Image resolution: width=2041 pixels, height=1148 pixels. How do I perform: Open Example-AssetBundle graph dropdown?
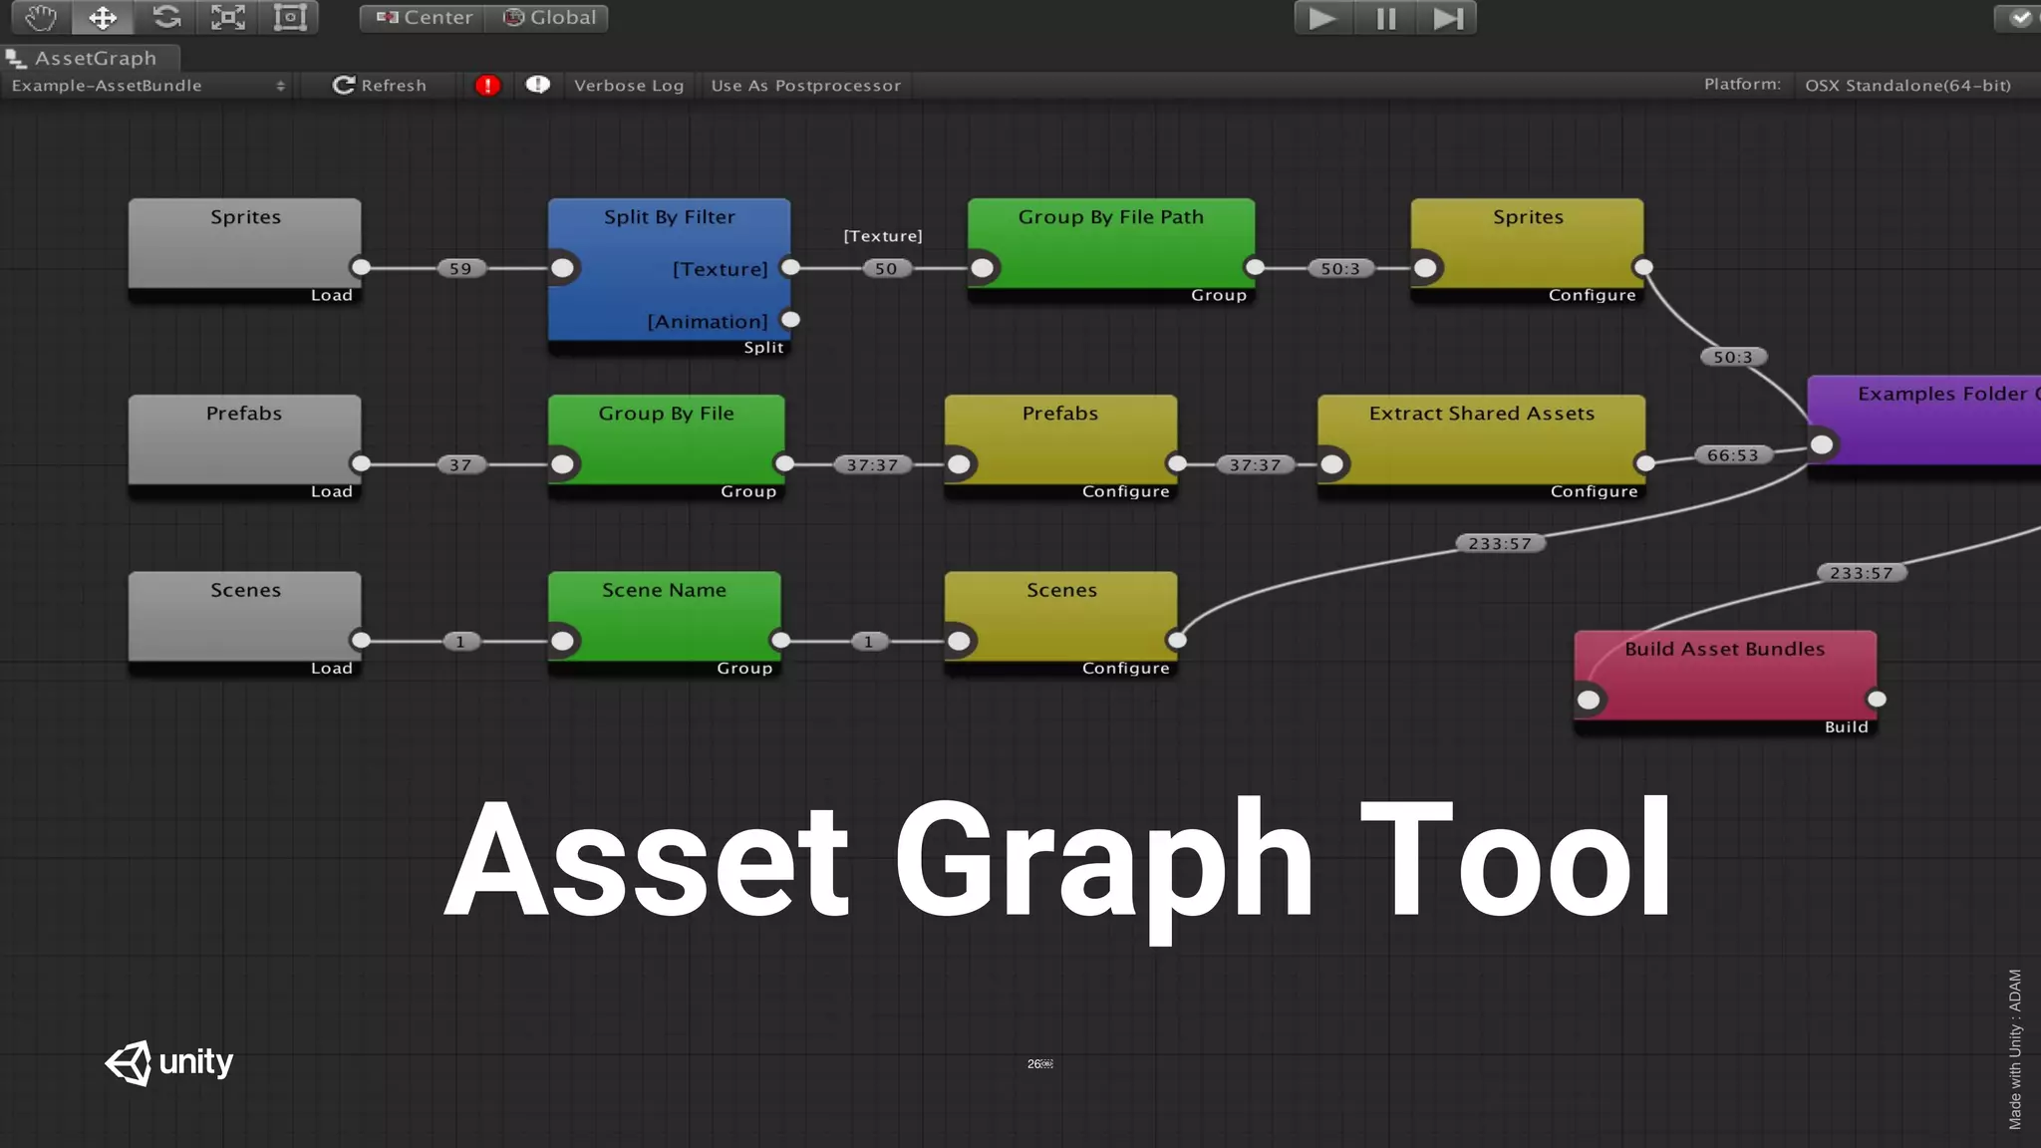(x=147, y=86)
